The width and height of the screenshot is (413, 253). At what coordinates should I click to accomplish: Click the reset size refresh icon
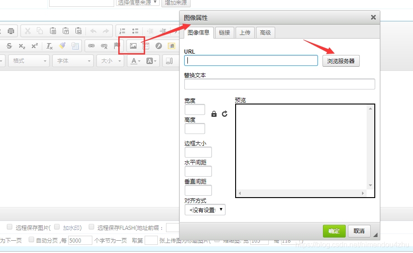pyautogui.click(x=224, y=114)
